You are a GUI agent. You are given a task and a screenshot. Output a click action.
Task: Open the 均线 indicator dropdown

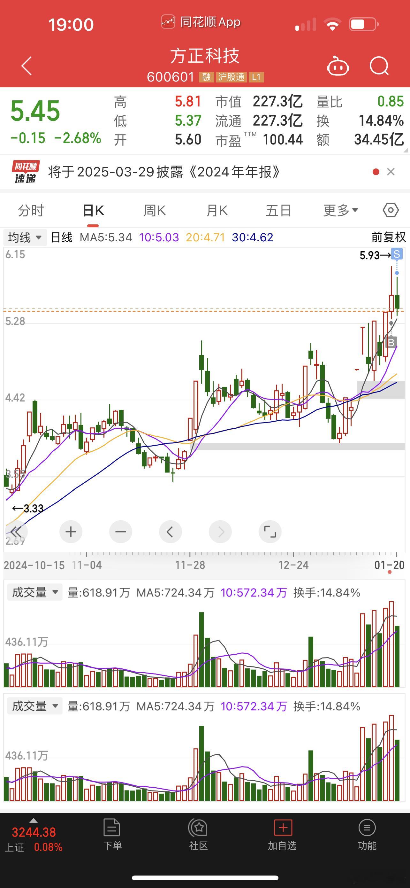pyautogui.click(x=25, y=238)
